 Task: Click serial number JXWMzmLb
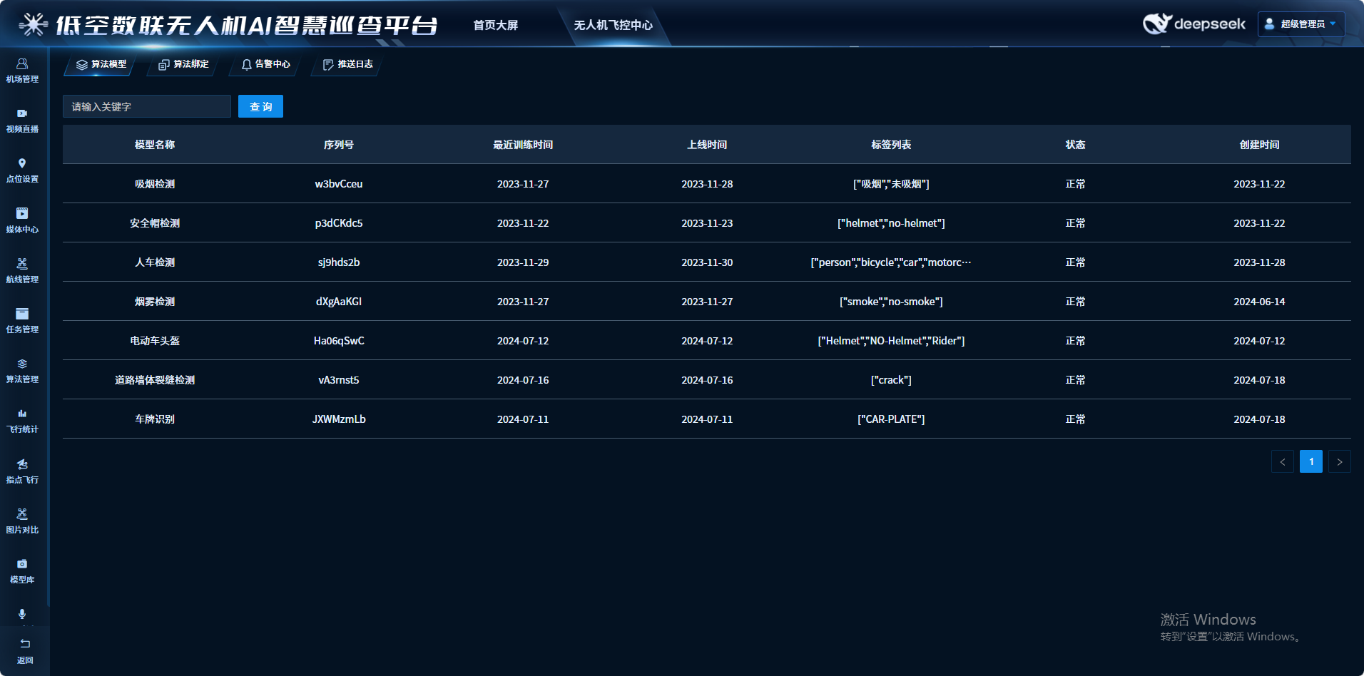pyautogui.click(x=339, y=419)
